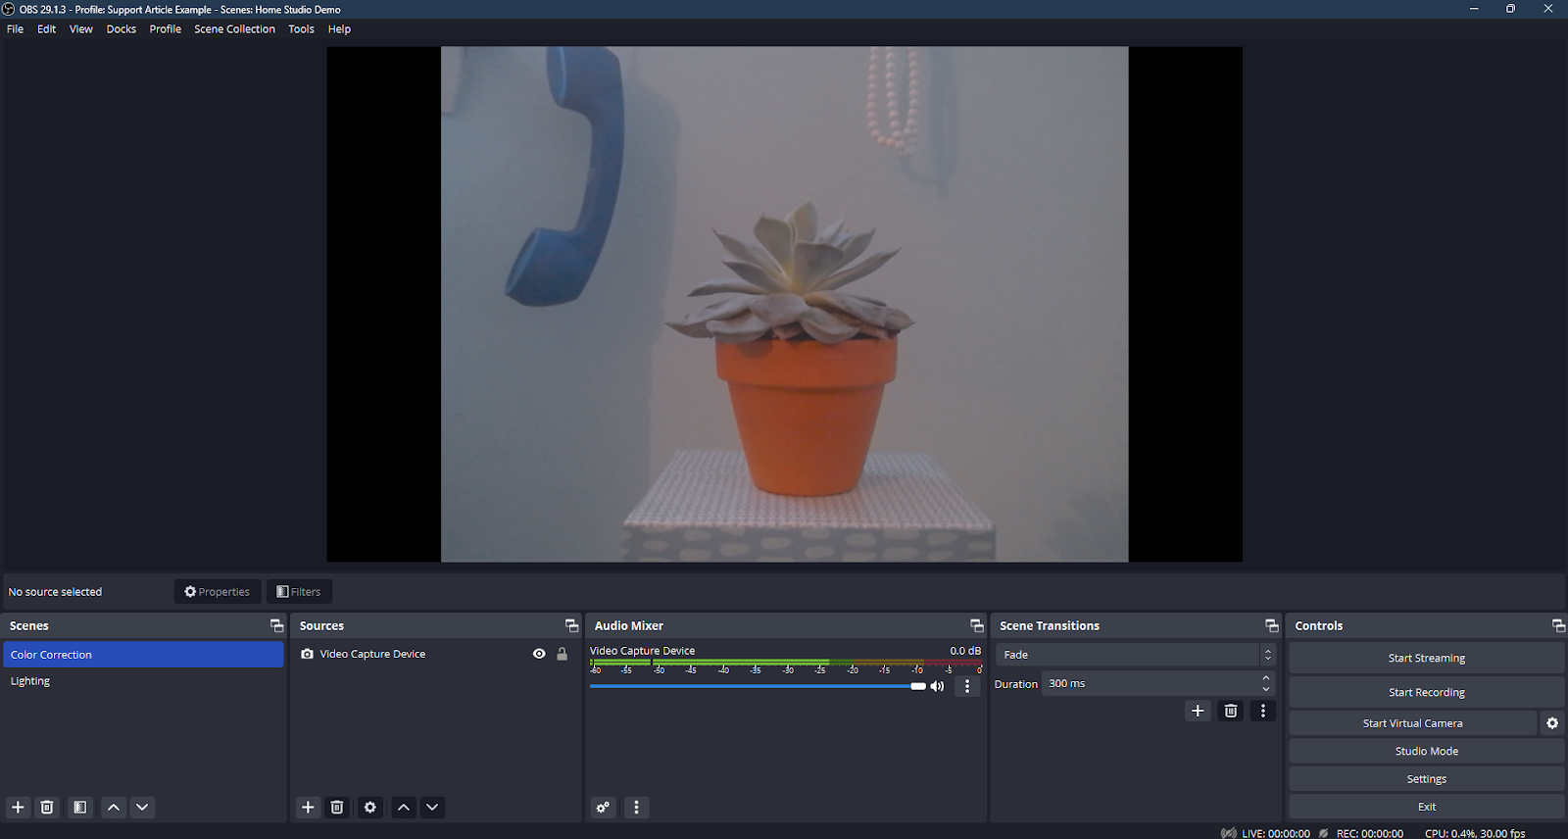
Task: Click the audio level meter bar
Action: pyautogui.click(x=786, y=664)
